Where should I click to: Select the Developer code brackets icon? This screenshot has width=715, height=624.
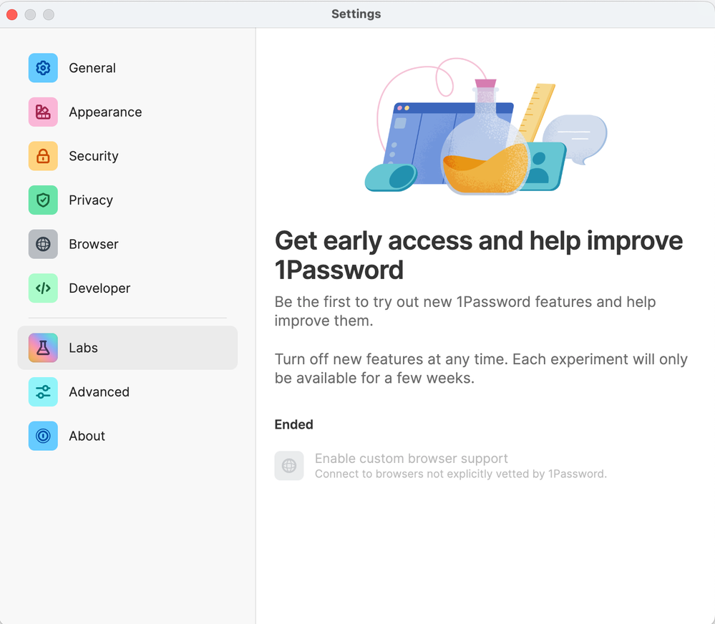(43, 288)
